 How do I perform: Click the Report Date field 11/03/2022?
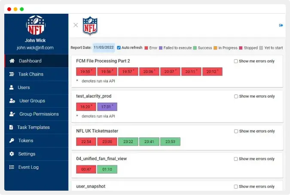click(104, 48)
